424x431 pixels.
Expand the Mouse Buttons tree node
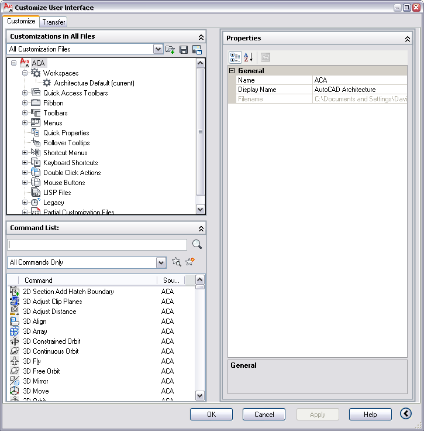[25, 182]
